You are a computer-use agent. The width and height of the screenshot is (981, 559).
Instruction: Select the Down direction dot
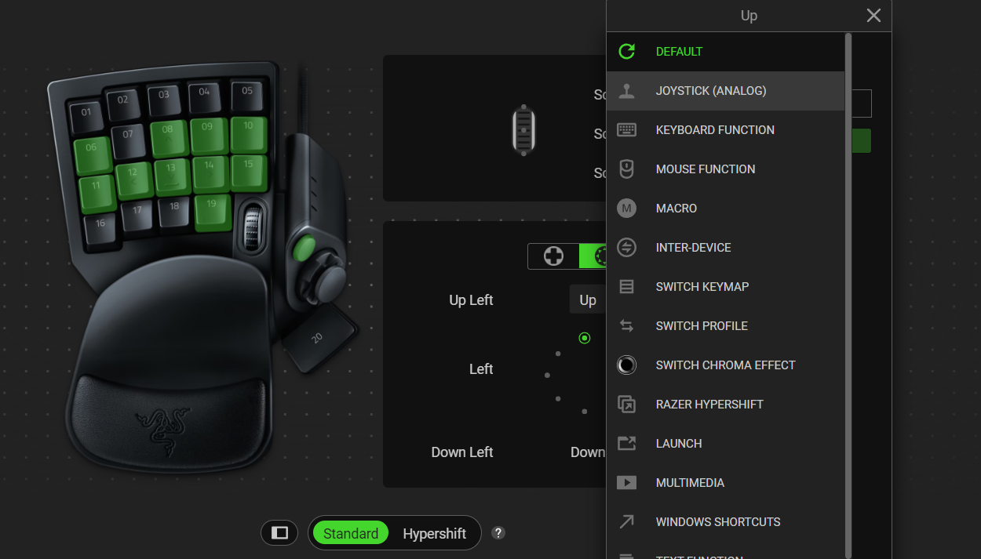click(585, 412)
